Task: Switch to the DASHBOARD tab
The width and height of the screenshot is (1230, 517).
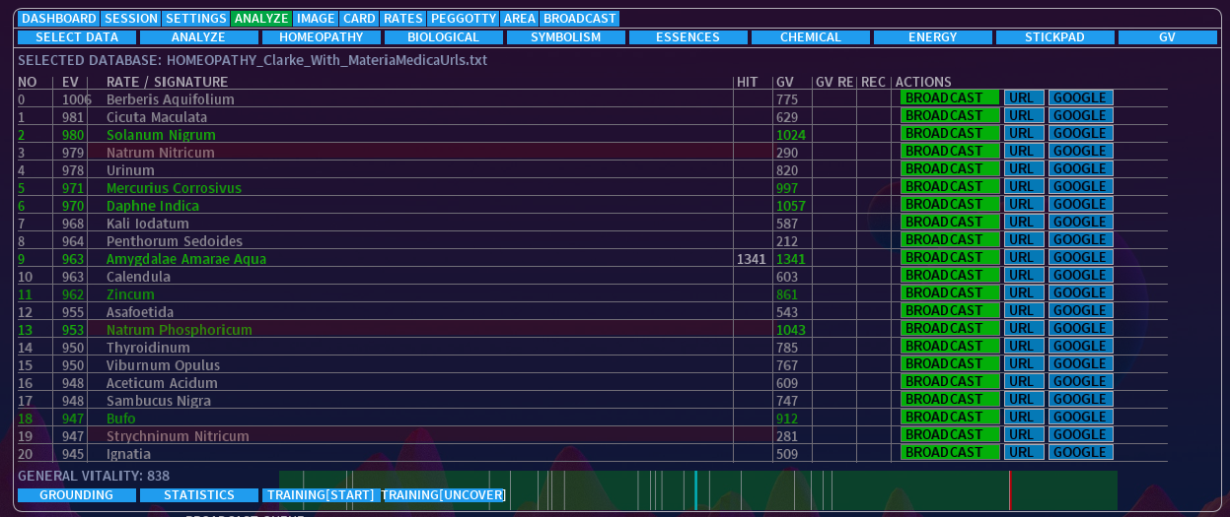Action: 59,19
